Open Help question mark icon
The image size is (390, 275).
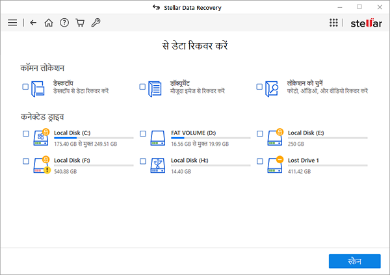tap(64, 22)
